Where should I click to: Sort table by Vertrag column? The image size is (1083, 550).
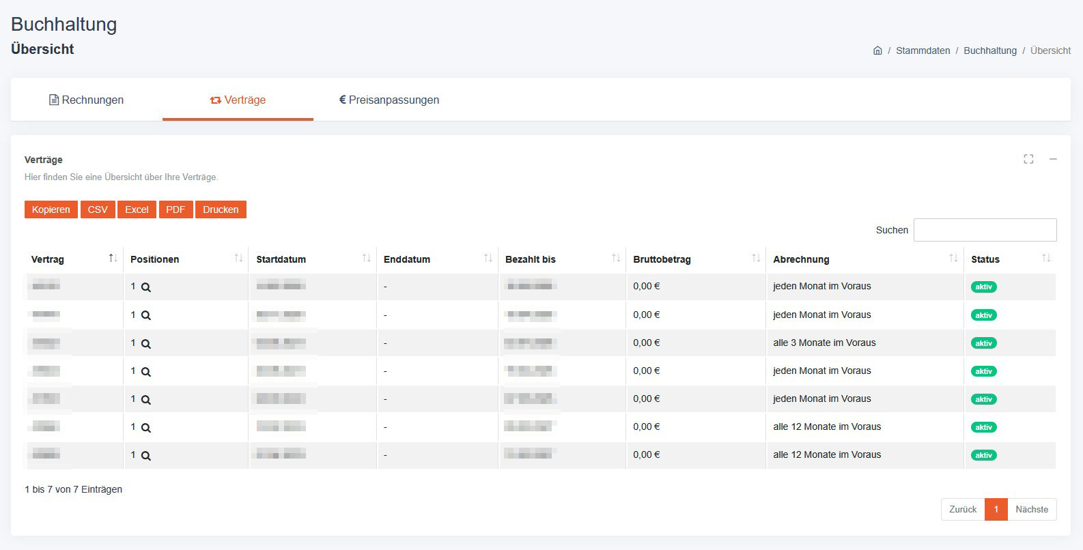(x=73, y=259)
